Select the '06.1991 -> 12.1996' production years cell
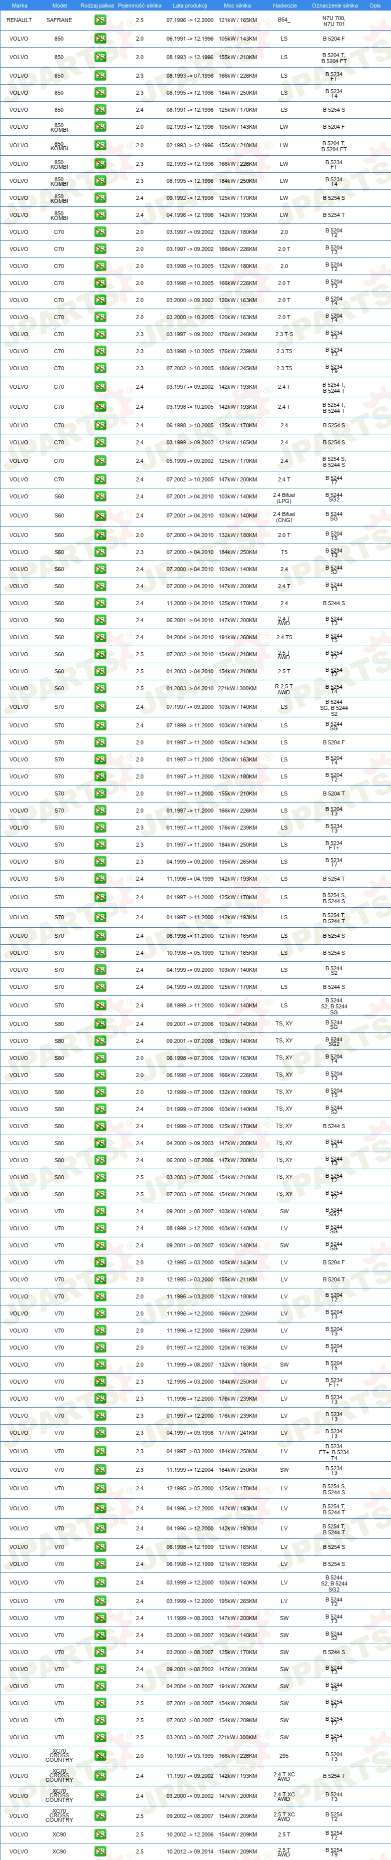The width and height of the screenshot is (391, 1860). coord(190,38)
